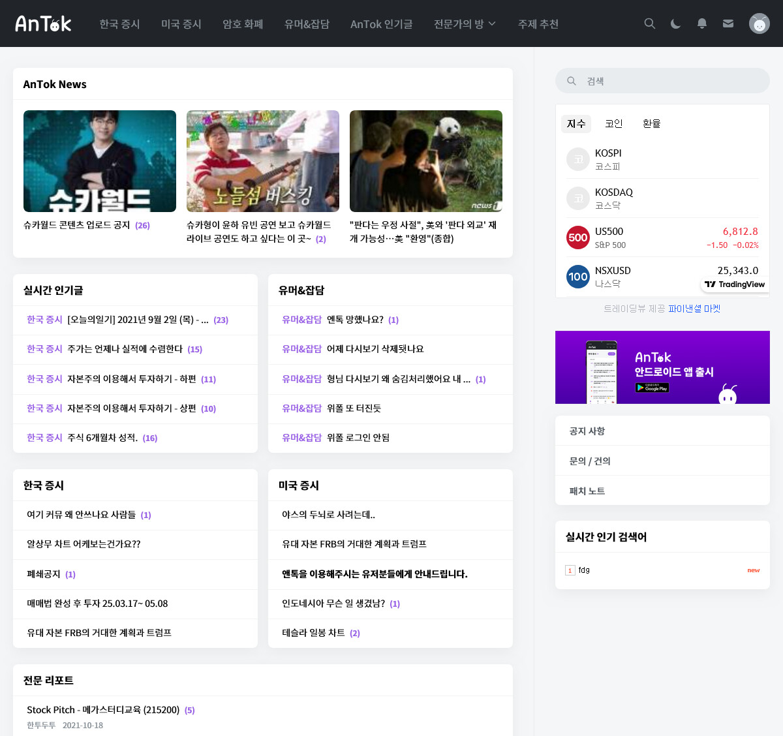This screenshot has height=736, width=783.
Task: Expand the 전문가의 방 dropdown menu
Action: tap(465, 24)
